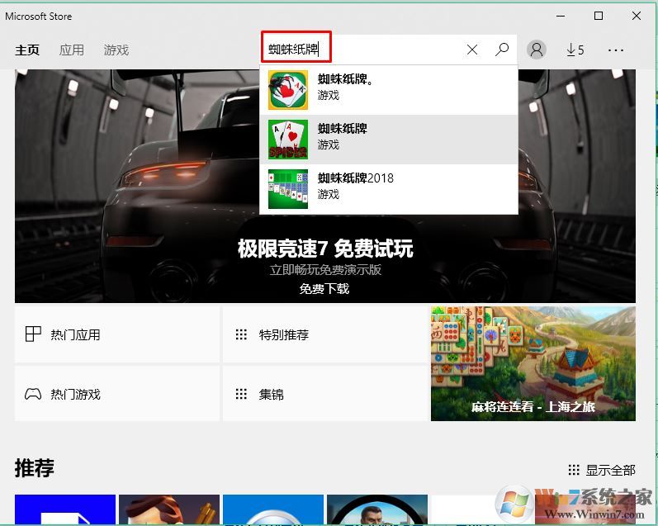Select the SPIDER aces game icon
The width and height of the screenshot is (658, 526).
point(288,140)
